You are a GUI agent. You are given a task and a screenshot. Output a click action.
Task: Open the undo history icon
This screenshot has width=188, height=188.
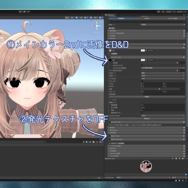[159, 12]
